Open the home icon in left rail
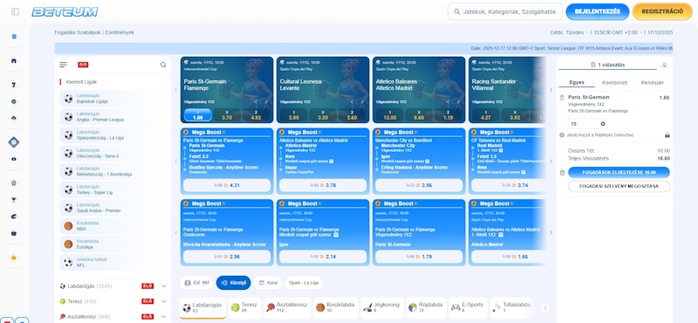The height and width of the screenshot is (323, 698). click(14, 61)
